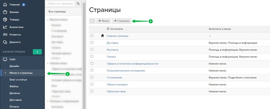Focus the Поиск по страницам search field

pyautogui.click(x=60, y=4)
